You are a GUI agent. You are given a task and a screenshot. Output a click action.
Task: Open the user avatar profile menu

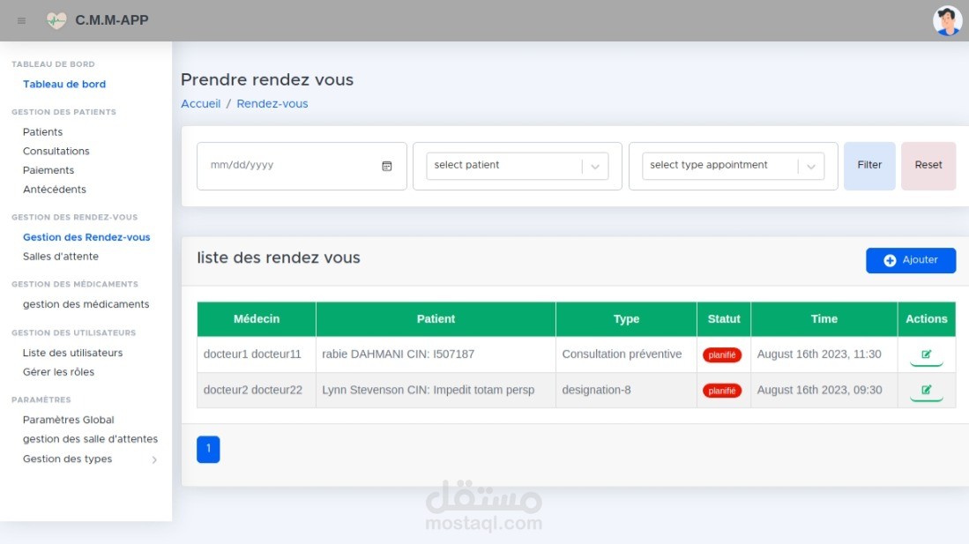947,20
